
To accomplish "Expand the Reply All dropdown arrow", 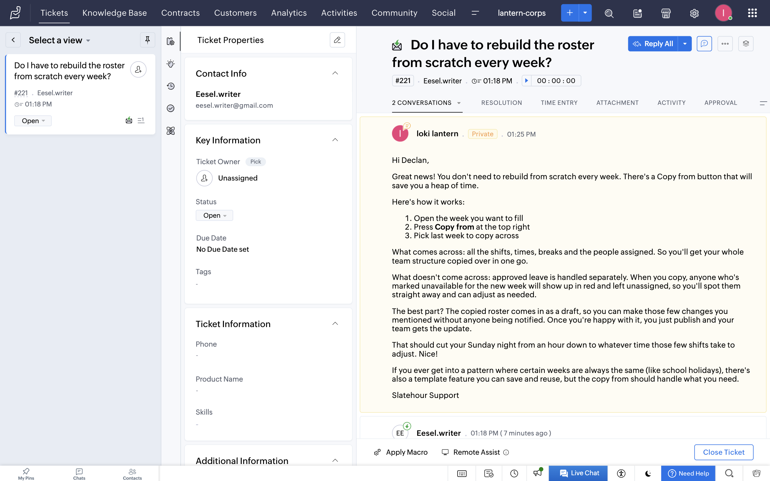I will coord(685,44).
